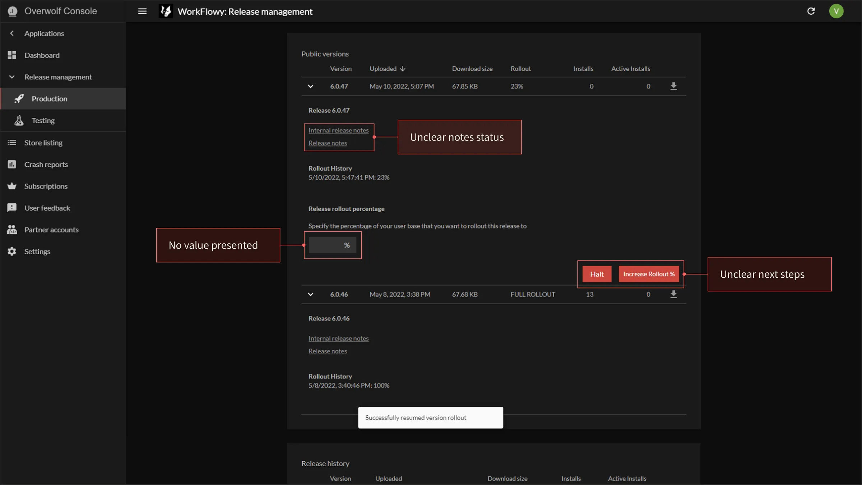Open Settings gear icon
This screenshot has width=862, height=485.
12,251
